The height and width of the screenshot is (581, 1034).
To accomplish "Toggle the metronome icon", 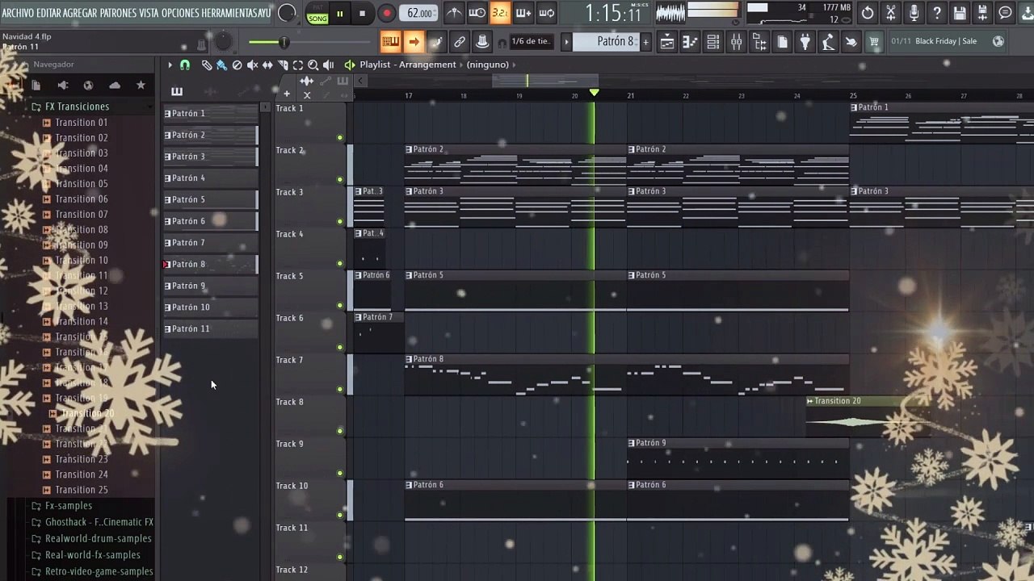I will (x=455, y=13).
